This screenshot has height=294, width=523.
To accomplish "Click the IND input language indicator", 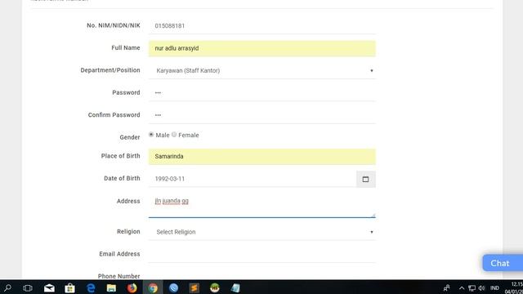I will pyautogui.click(x=494, y=288).
